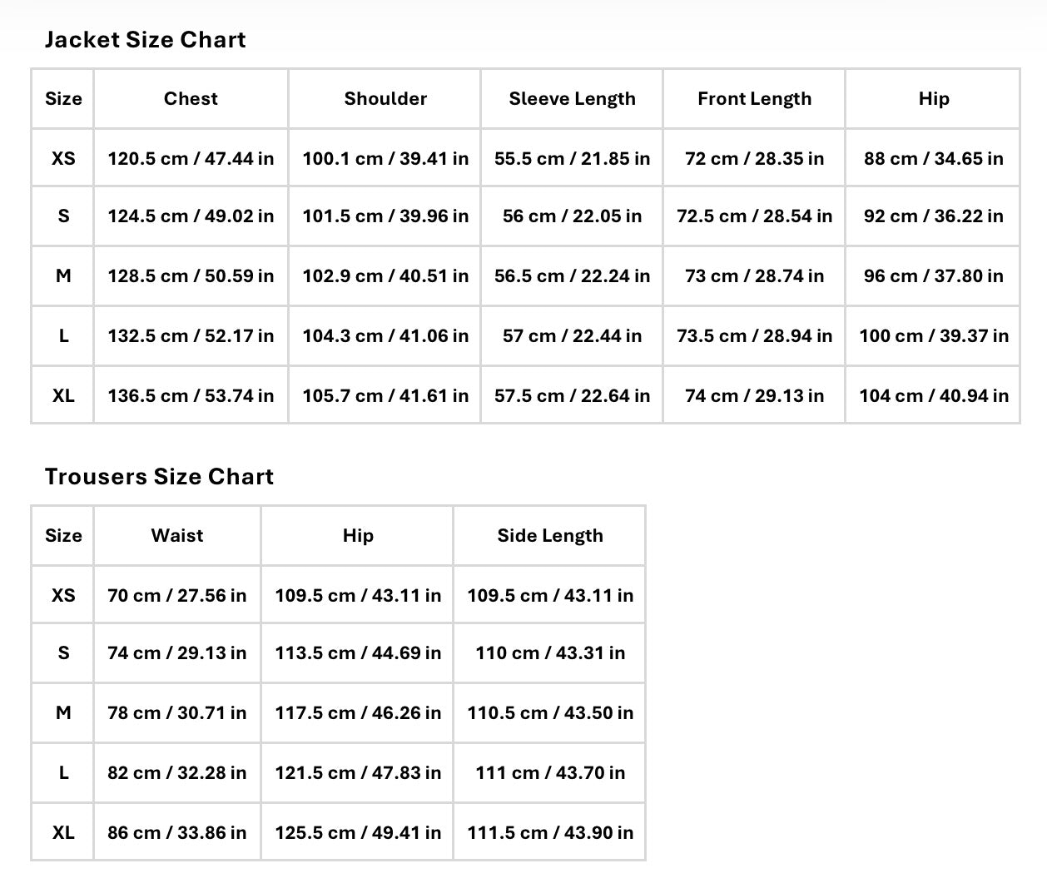
Task: Click sleeve length 56 cm / 22.05 in
Action: [x=572, y=216]
